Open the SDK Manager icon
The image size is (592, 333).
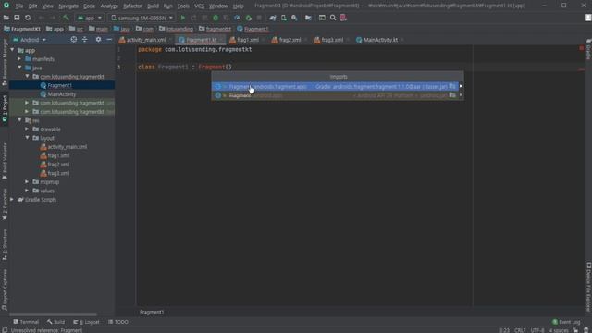294,18
